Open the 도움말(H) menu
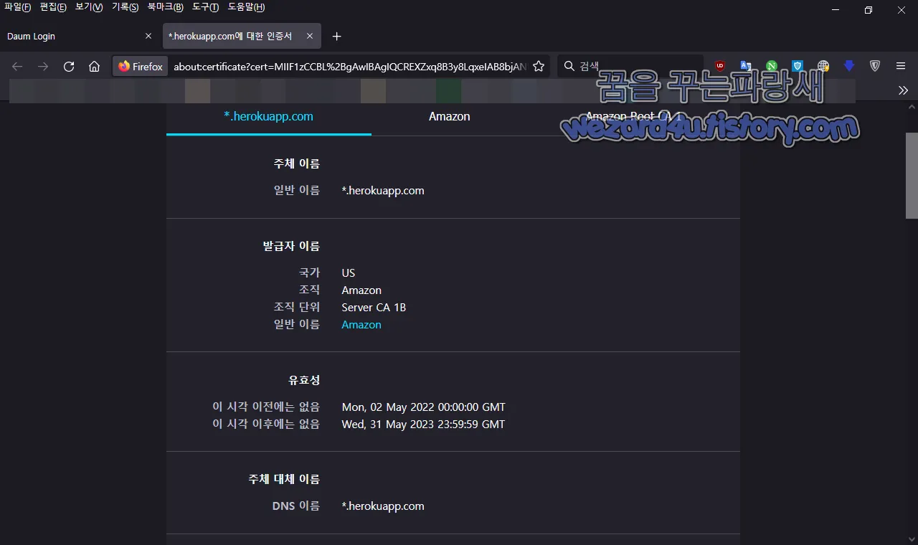Screen dimensions: 918x545 [246, 7]
